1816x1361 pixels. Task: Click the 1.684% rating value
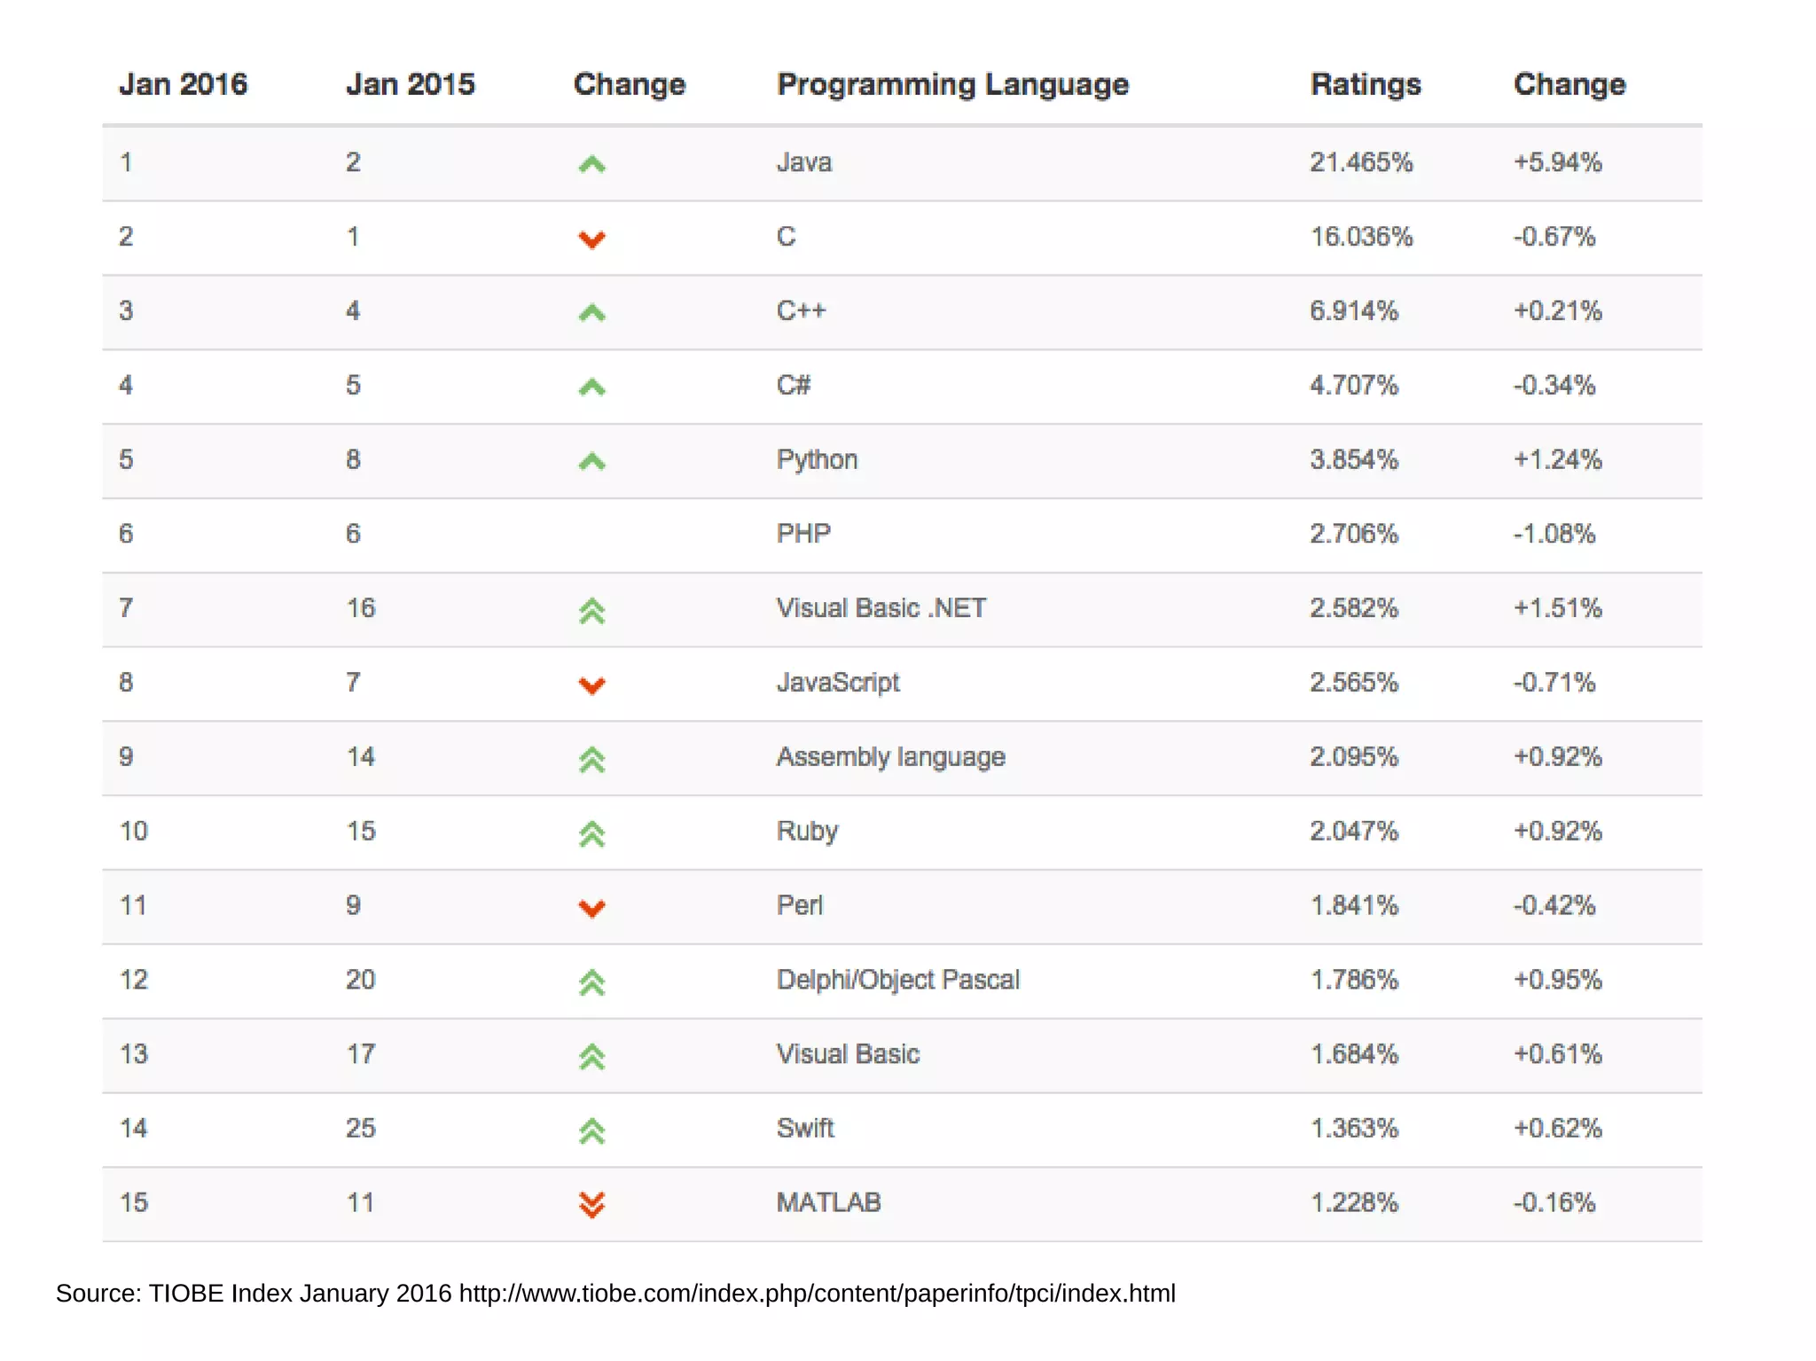(1354, 1053)
